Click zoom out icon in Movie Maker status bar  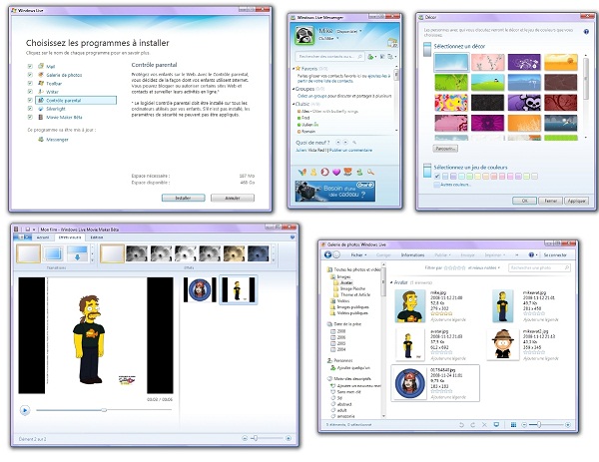tap(245, 438)
